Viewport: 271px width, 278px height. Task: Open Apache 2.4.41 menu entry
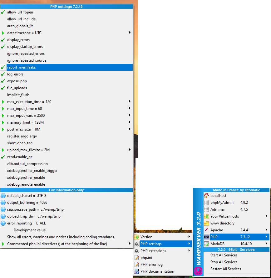(236, 230)
